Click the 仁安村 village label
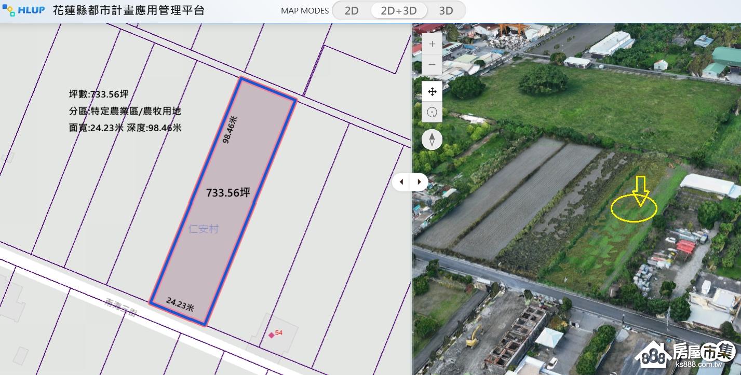This screenshot has width=741, height=375. coord(204,229)
